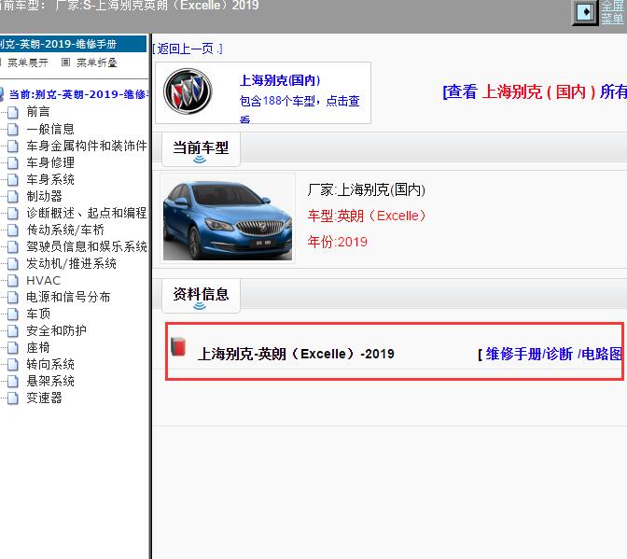
Task: Click 菜单展开 to expand menu
Action: click(x=28, y=63)
